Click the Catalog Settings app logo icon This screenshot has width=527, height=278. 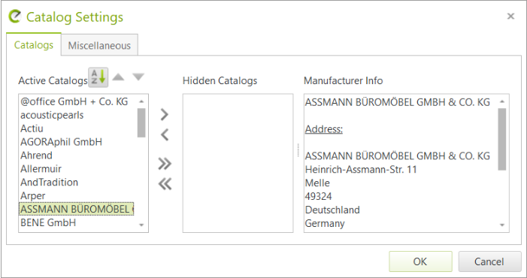click(x=15, y=16)
